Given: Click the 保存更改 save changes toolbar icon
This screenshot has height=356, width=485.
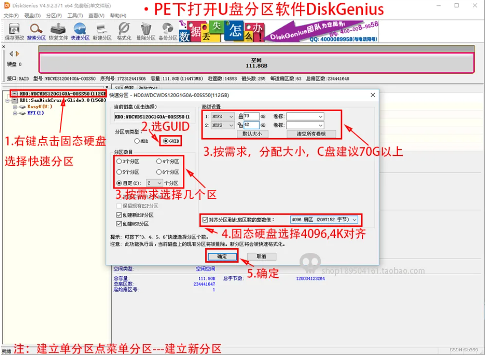Looking at the screenshot, I should (14, 32).
